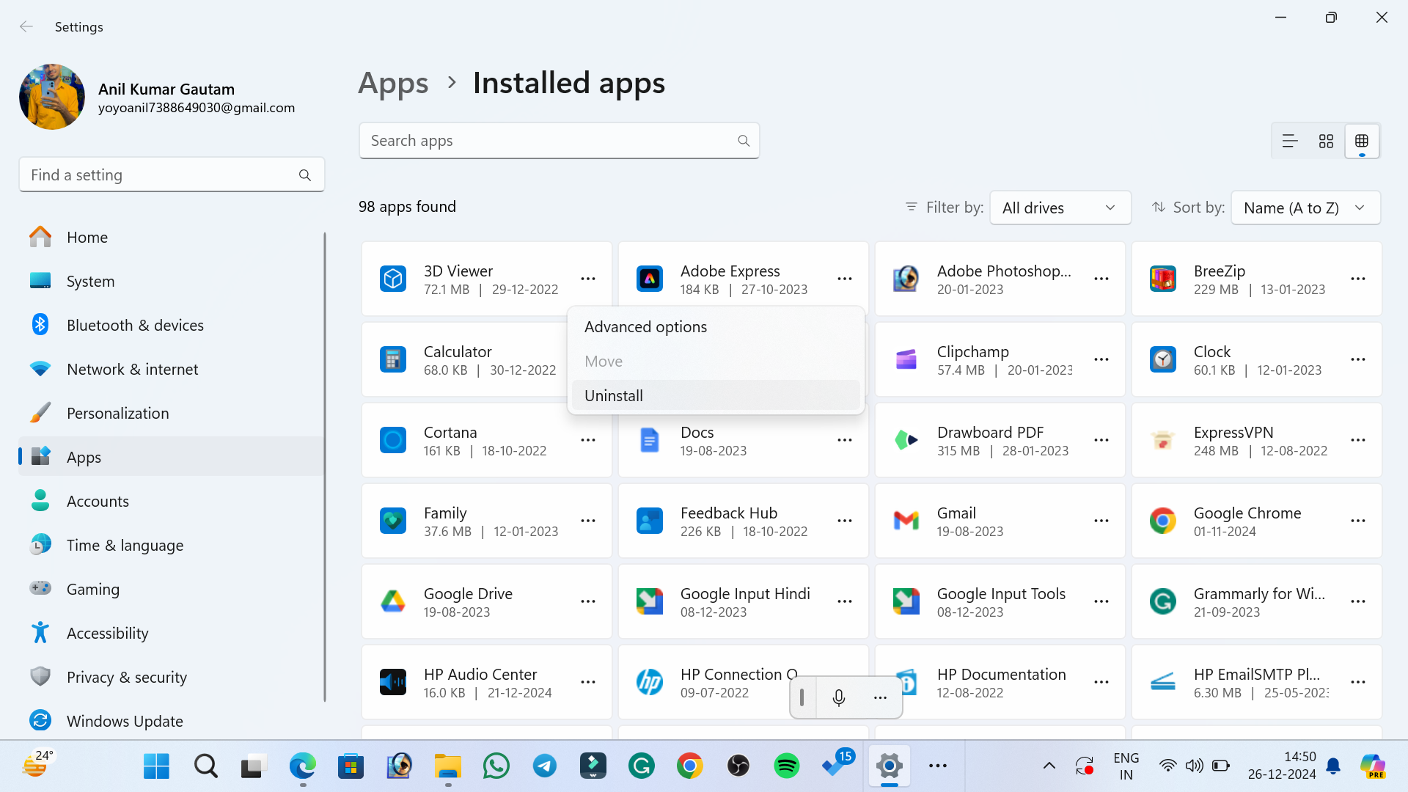
Task: Open the Accessibility settings page
Action: 170,634
